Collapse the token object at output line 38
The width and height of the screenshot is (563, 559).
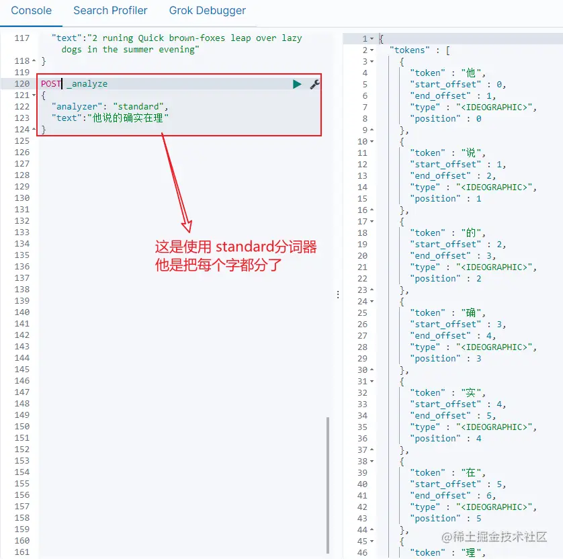[372, 462]
